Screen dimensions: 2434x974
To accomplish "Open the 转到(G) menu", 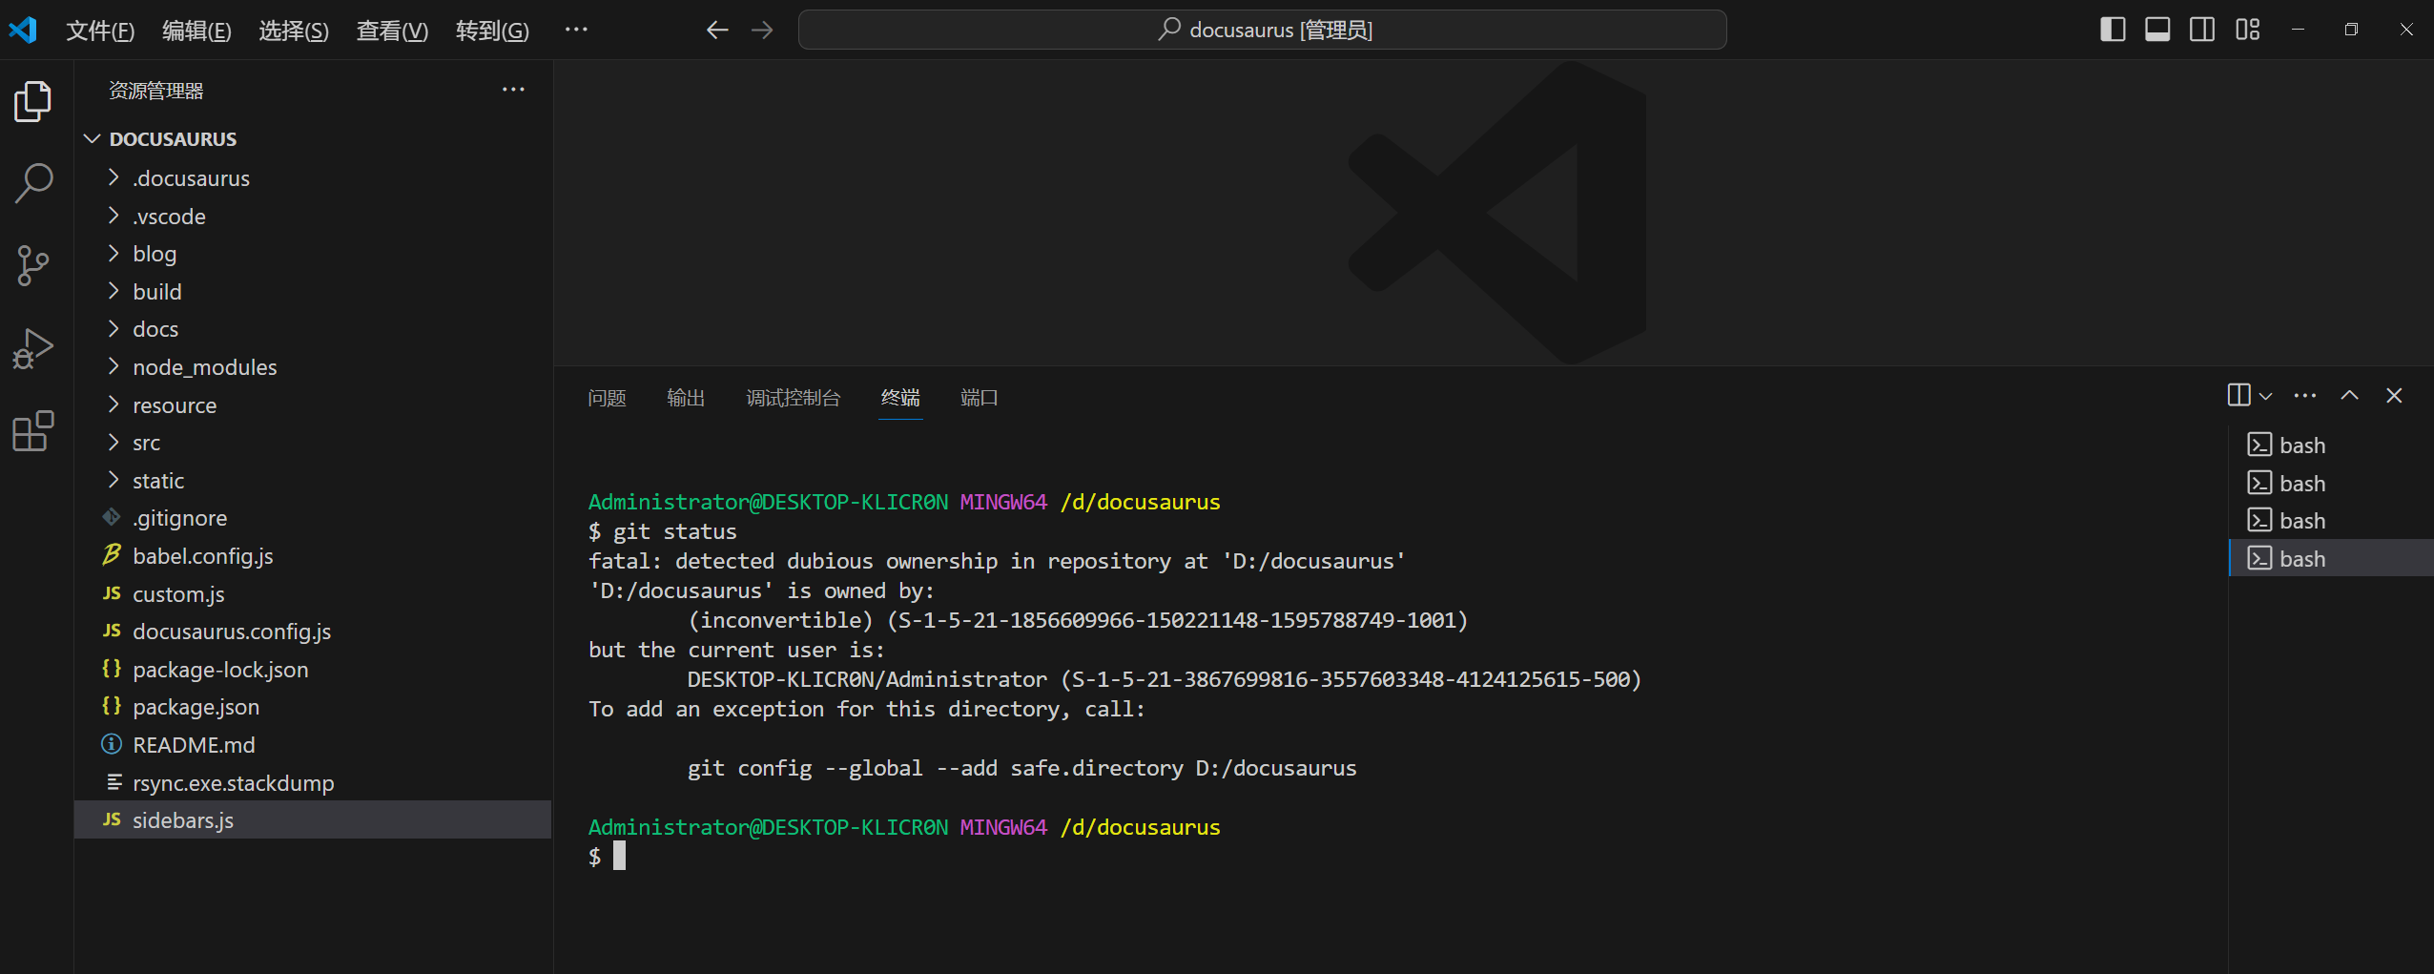I will coord(492,31).
